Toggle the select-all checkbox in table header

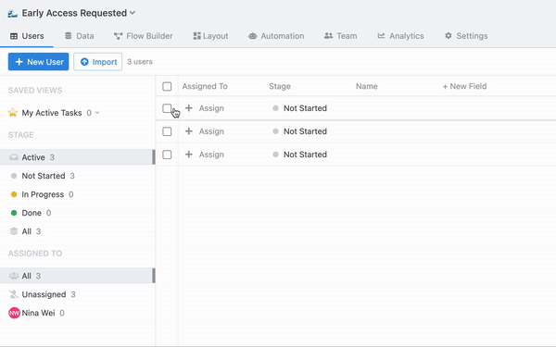tap(167, 86)
